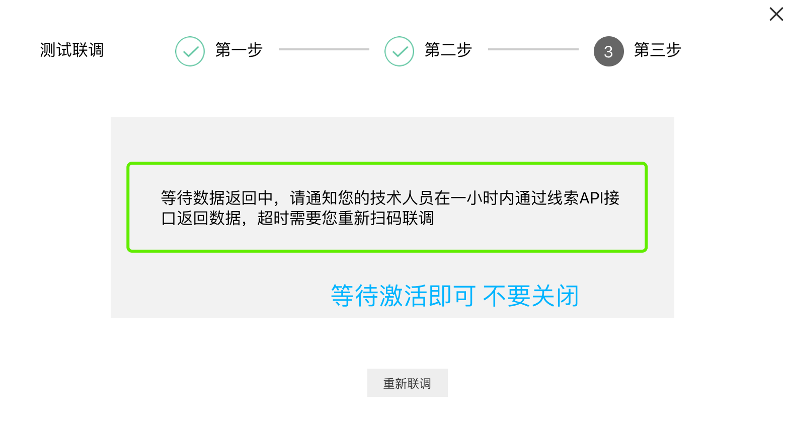Close the dialog with the X icon
Screen dimensions: 785x421
click(x=776, y=14)
